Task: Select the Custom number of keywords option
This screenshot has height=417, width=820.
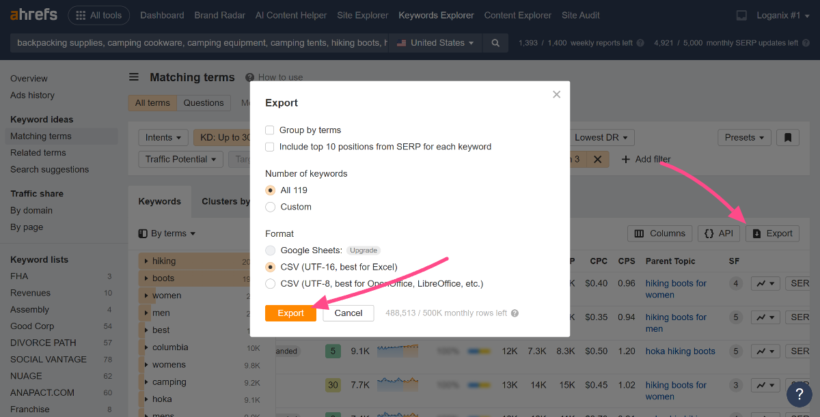Action: [270, 207]
